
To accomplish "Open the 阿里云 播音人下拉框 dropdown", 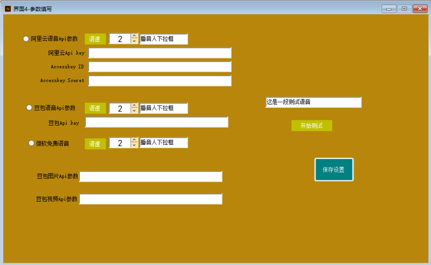I will click(x=163, y=39).
